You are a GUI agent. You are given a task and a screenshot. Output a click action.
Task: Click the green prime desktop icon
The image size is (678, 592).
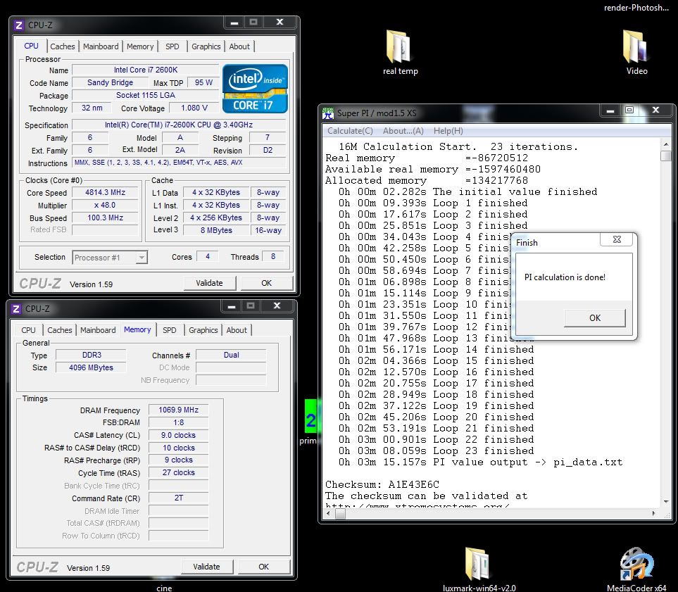click(310, 420)
